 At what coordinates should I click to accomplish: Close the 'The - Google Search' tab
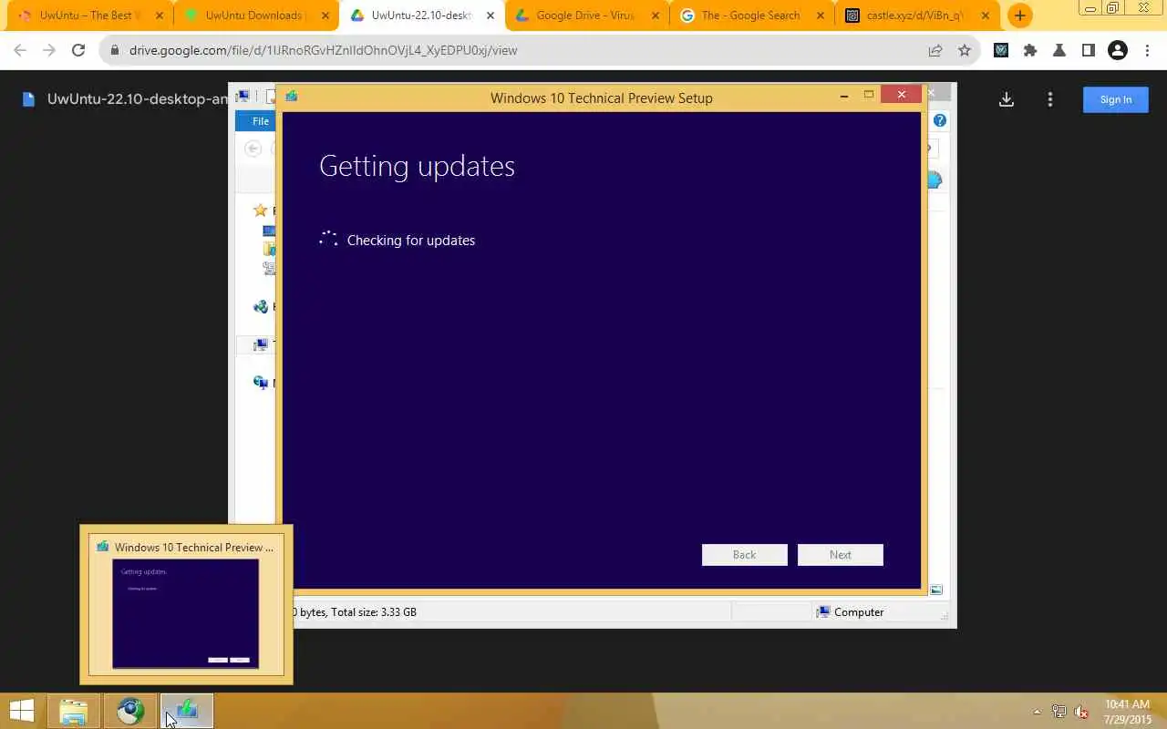820,15
